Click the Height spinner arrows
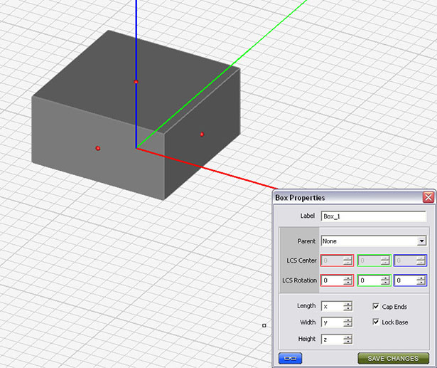Image resolution: width=437 pixels, height=368 pixels. click(347, 339)
